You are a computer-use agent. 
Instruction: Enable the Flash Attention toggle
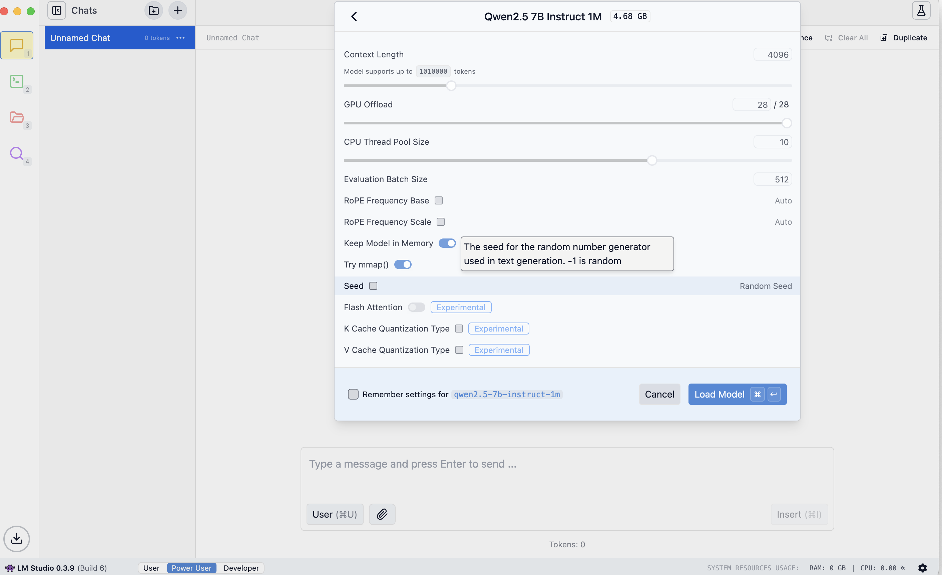click(x=416, y=307)
